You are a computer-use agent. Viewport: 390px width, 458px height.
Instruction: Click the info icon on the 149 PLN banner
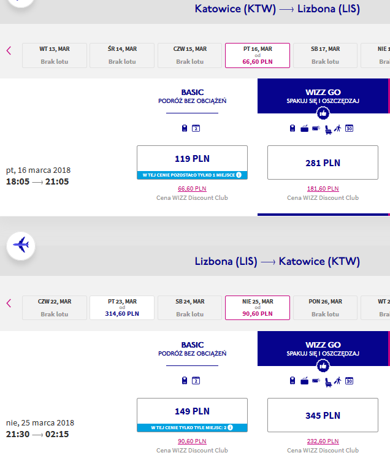[x=230, y=427]
